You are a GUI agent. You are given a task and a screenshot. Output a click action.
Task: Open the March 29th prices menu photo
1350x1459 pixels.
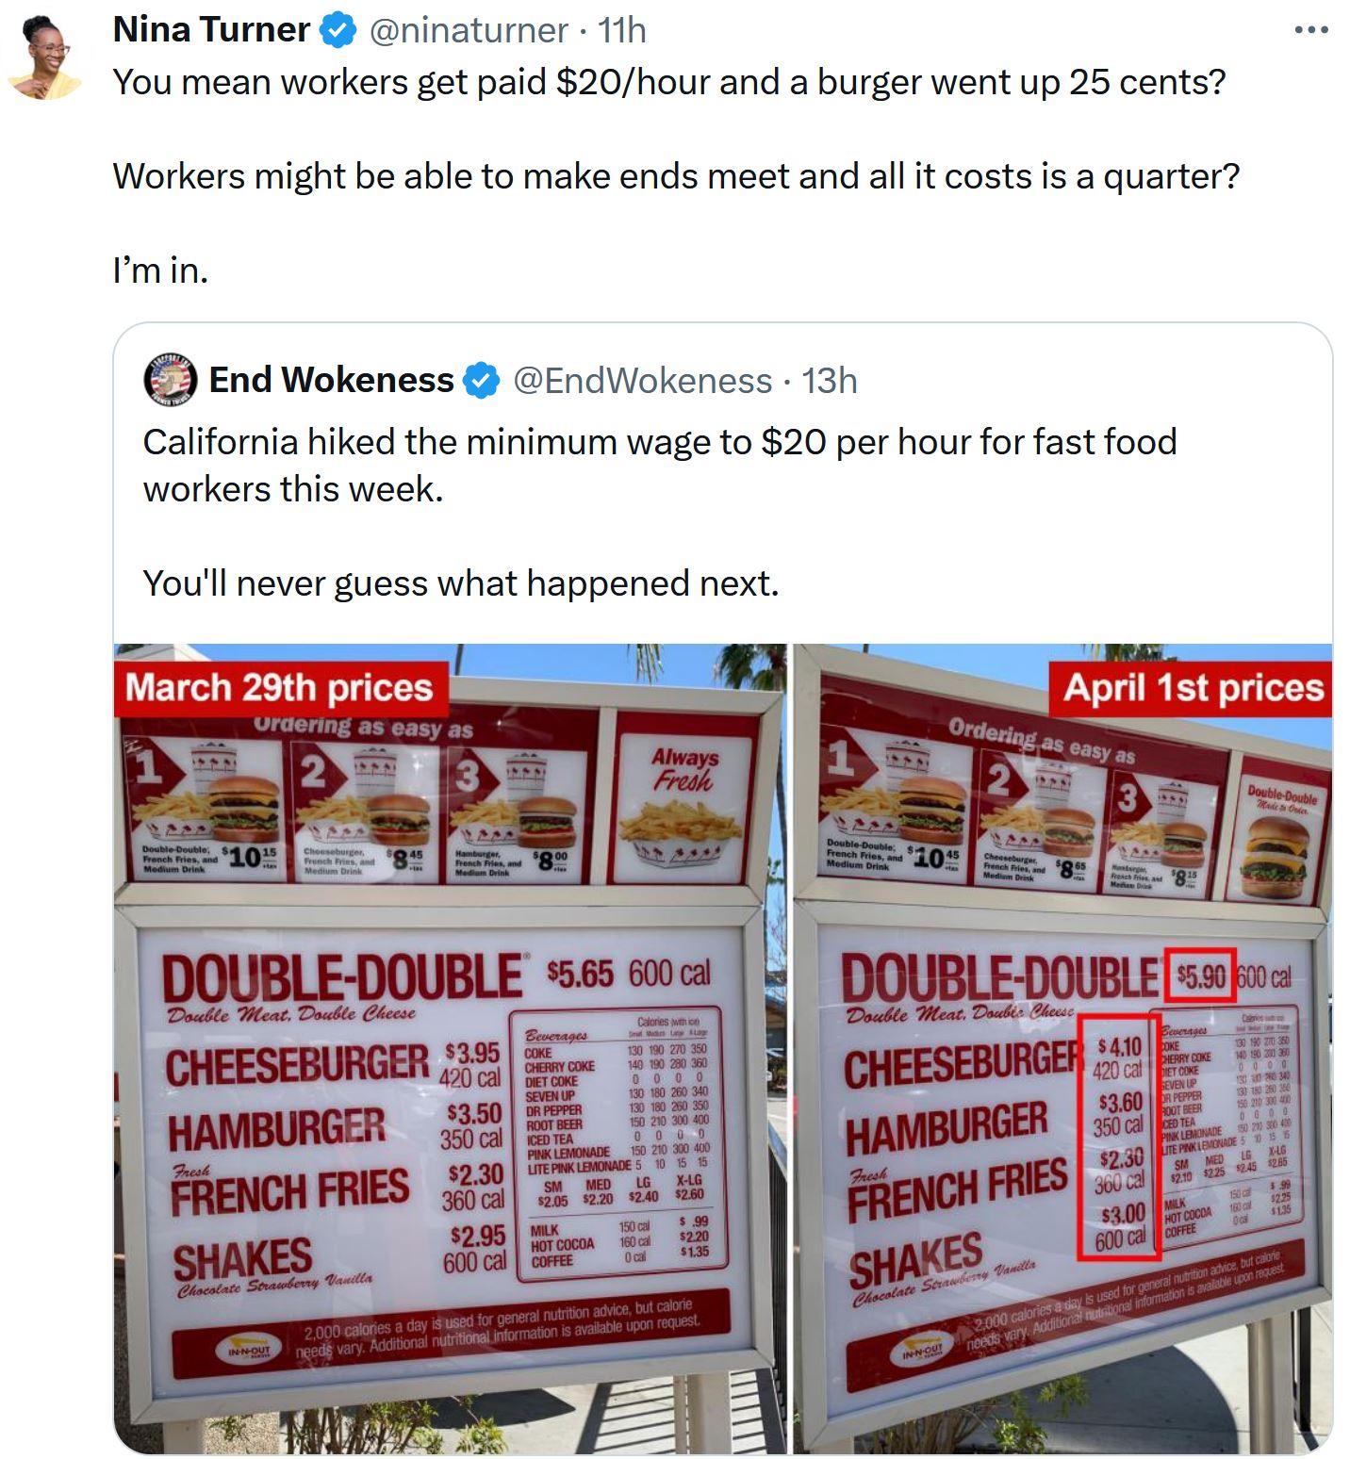click(451, 1048)
